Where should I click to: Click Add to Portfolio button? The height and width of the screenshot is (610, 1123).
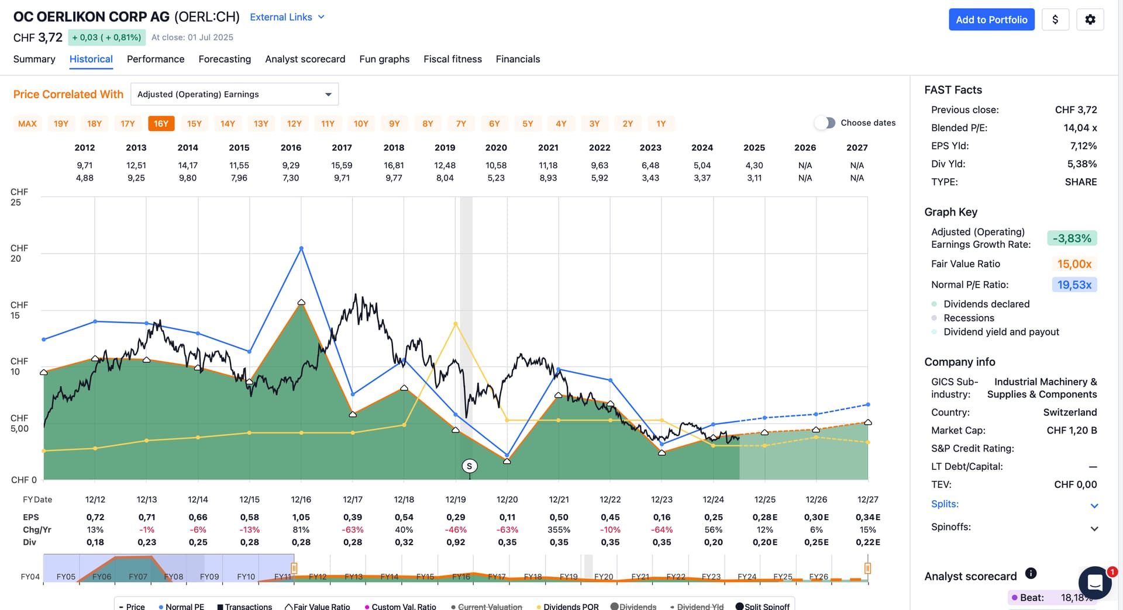click(x=991, y=19)
